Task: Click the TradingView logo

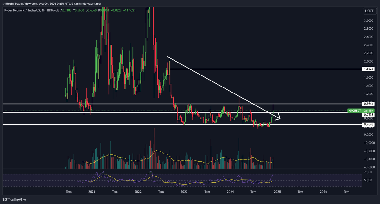Action: coord(15,200)
